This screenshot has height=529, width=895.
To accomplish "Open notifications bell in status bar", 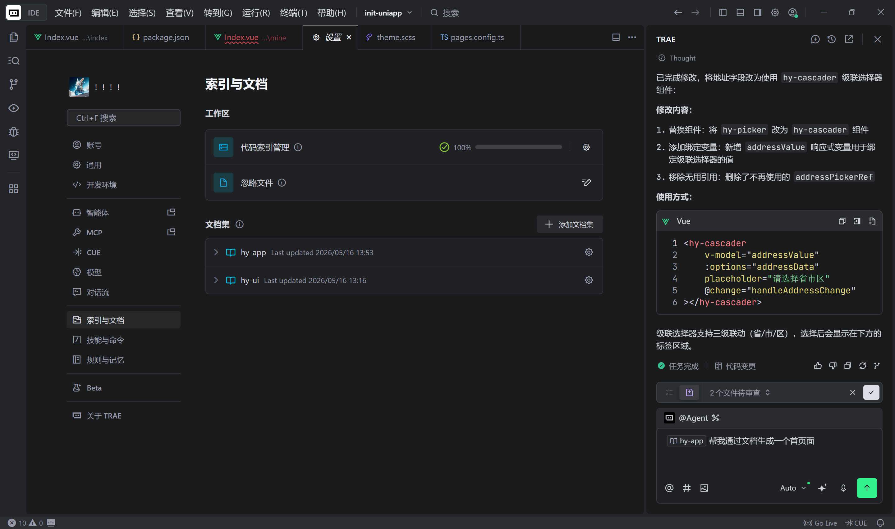I will tap(880, 522).
